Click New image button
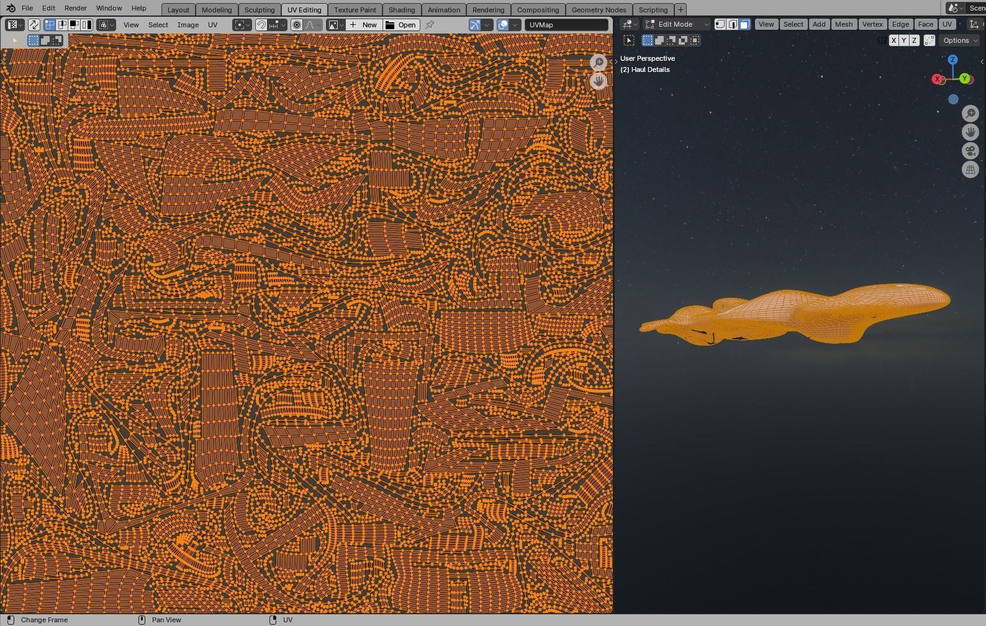Screen dimensions: 986x626 [x=364, y=25]
